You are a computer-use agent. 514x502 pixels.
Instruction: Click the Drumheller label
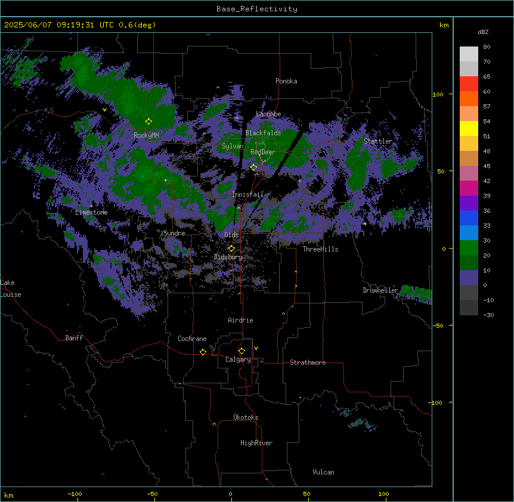tap(380, 290)
